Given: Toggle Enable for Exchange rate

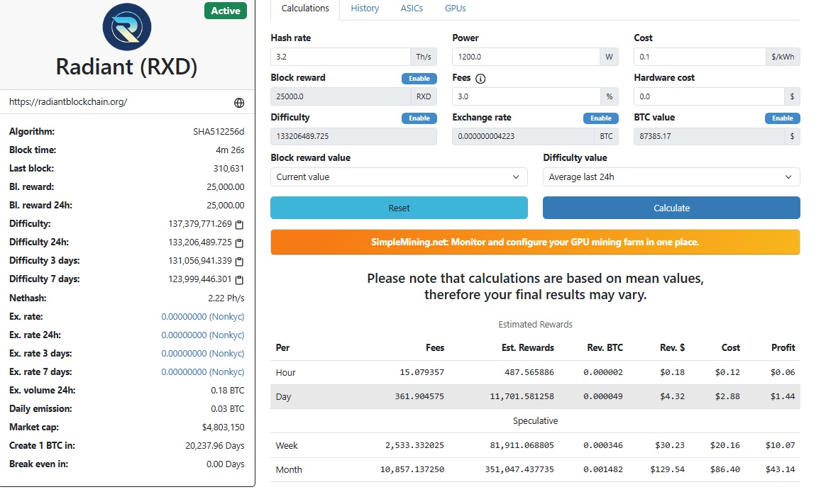Looking at the screenshot, I should tap(601, 118).
